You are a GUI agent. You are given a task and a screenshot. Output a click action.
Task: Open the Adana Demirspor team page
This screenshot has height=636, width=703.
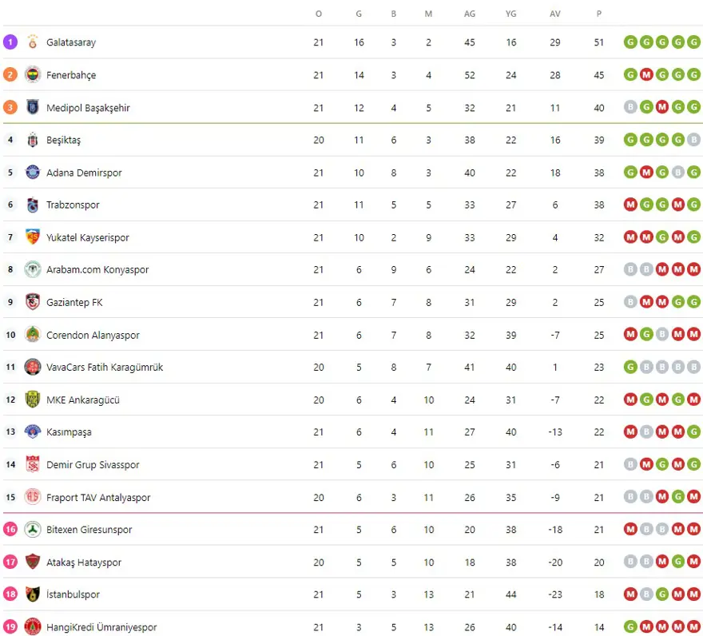(x=84, y=173)
